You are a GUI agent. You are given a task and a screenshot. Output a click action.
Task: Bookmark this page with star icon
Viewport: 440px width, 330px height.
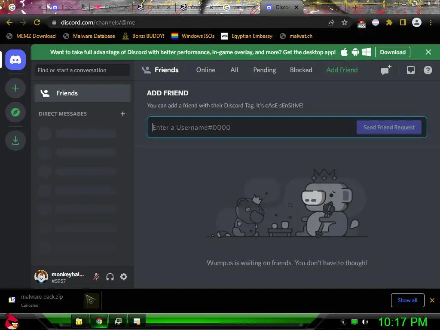pos(345,22)
